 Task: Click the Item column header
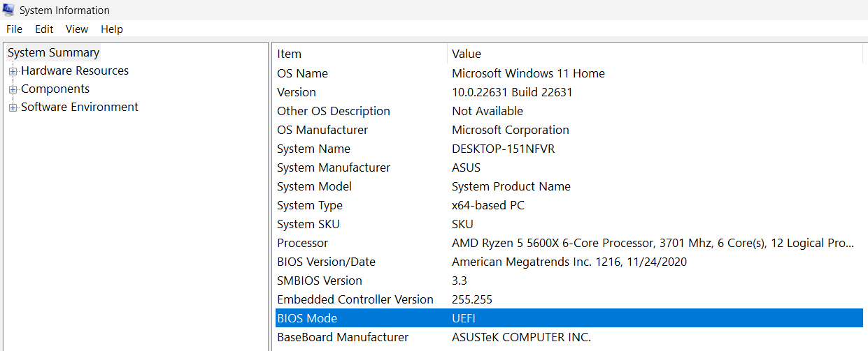pyautogui.click(x=290, y=54)
